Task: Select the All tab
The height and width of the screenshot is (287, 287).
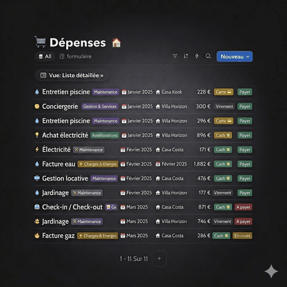Action: [x=45, y=56]
